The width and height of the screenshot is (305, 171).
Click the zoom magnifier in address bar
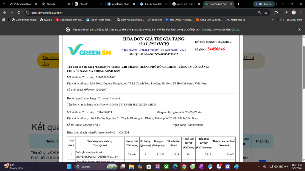[259, 12]
